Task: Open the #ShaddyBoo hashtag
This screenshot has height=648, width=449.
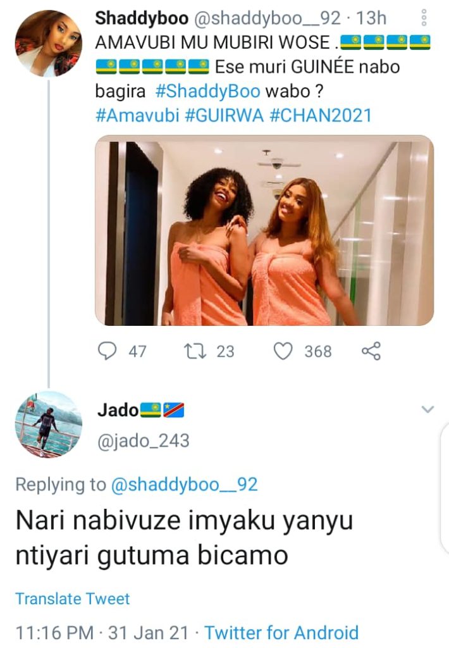Action: (208, 91)
